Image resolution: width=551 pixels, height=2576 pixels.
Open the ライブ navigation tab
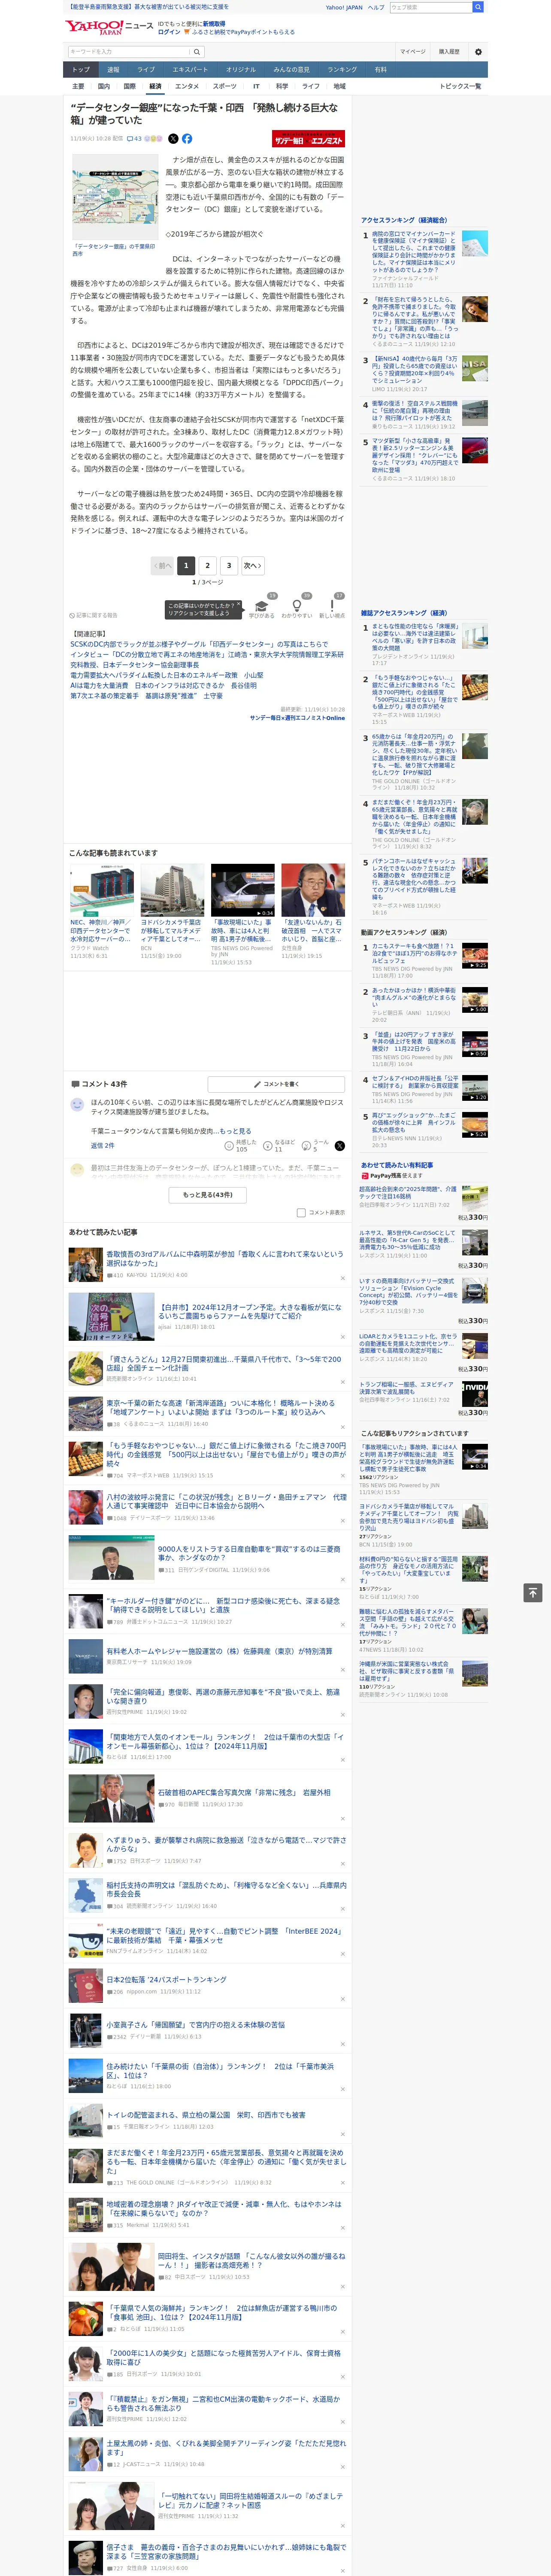click(x=146, y=70)
